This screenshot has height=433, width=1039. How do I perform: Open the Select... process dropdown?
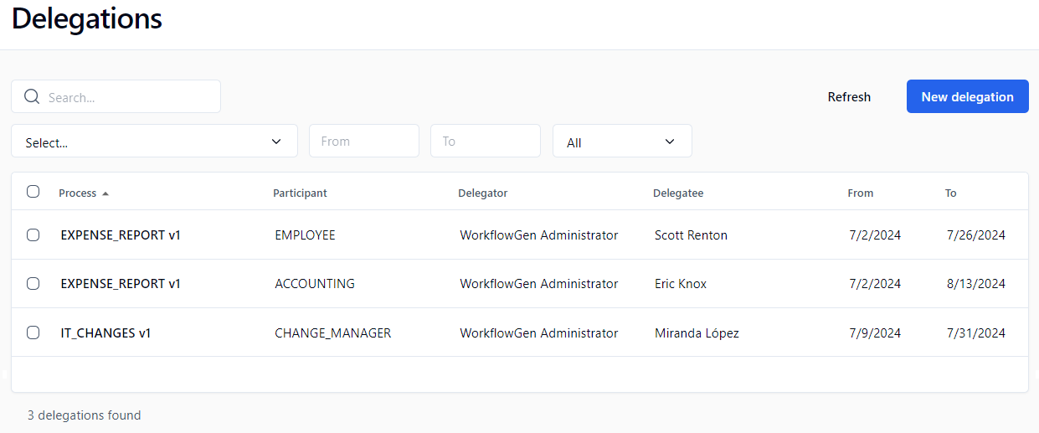154,142
